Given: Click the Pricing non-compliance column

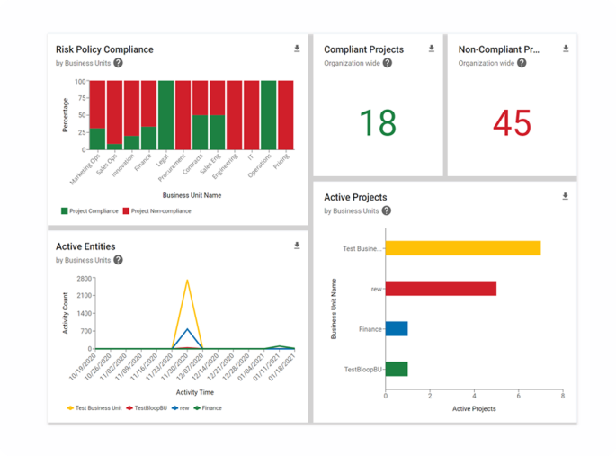Looking at the screenshot, I should (286, 115).
